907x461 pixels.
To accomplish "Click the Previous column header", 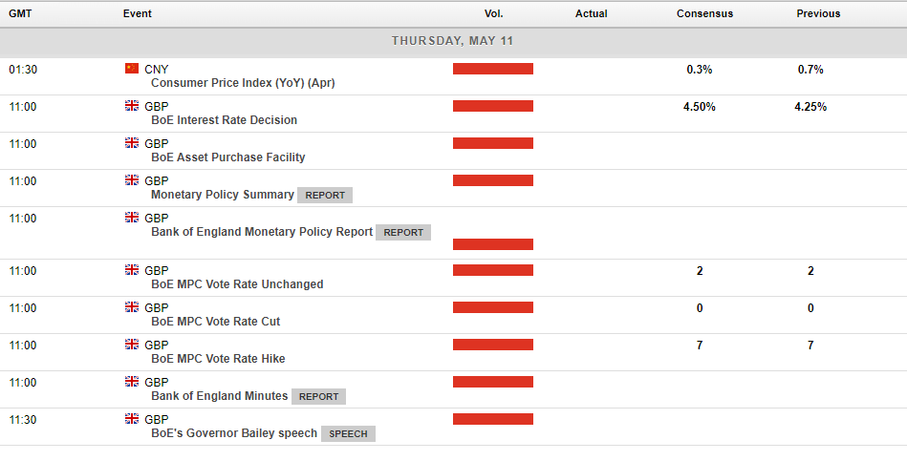I will coord(818,13).
